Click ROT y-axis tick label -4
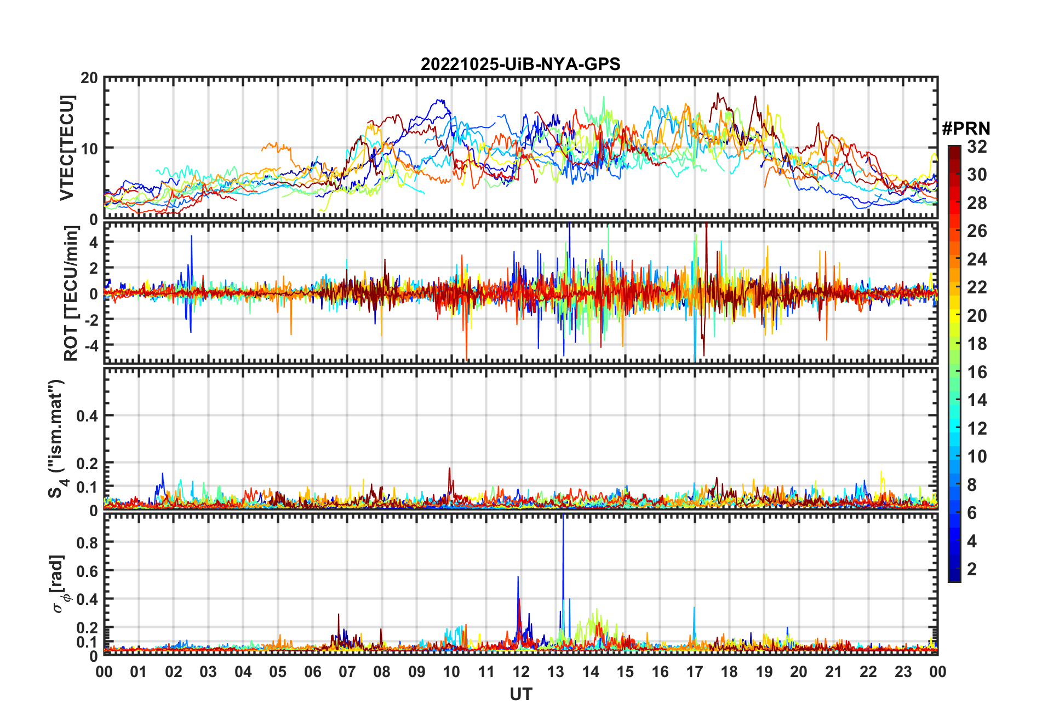The image size is (1042, 728). coord(90,345)
